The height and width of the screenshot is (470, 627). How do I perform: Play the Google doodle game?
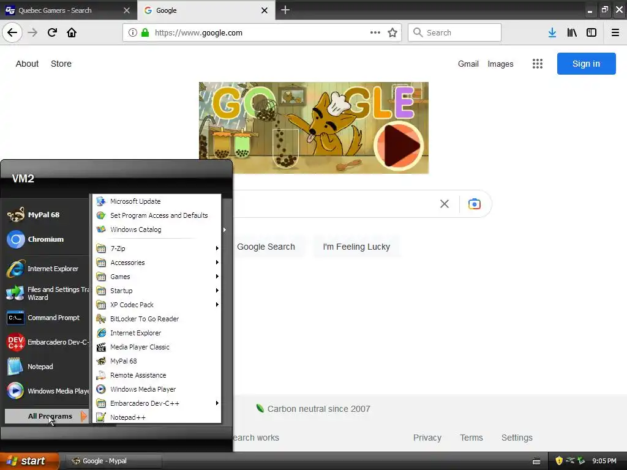pyautogui.click(x=399, y=146)
